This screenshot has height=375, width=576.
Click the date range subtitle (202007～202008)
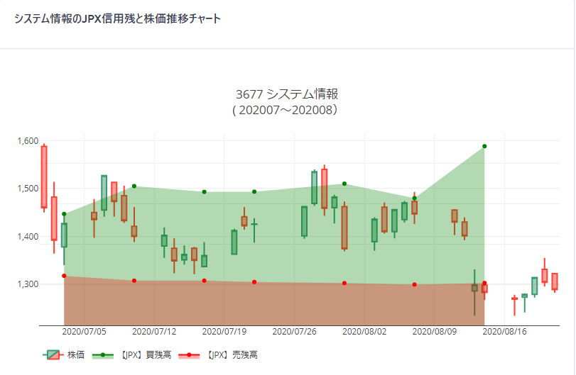(286, 111)
